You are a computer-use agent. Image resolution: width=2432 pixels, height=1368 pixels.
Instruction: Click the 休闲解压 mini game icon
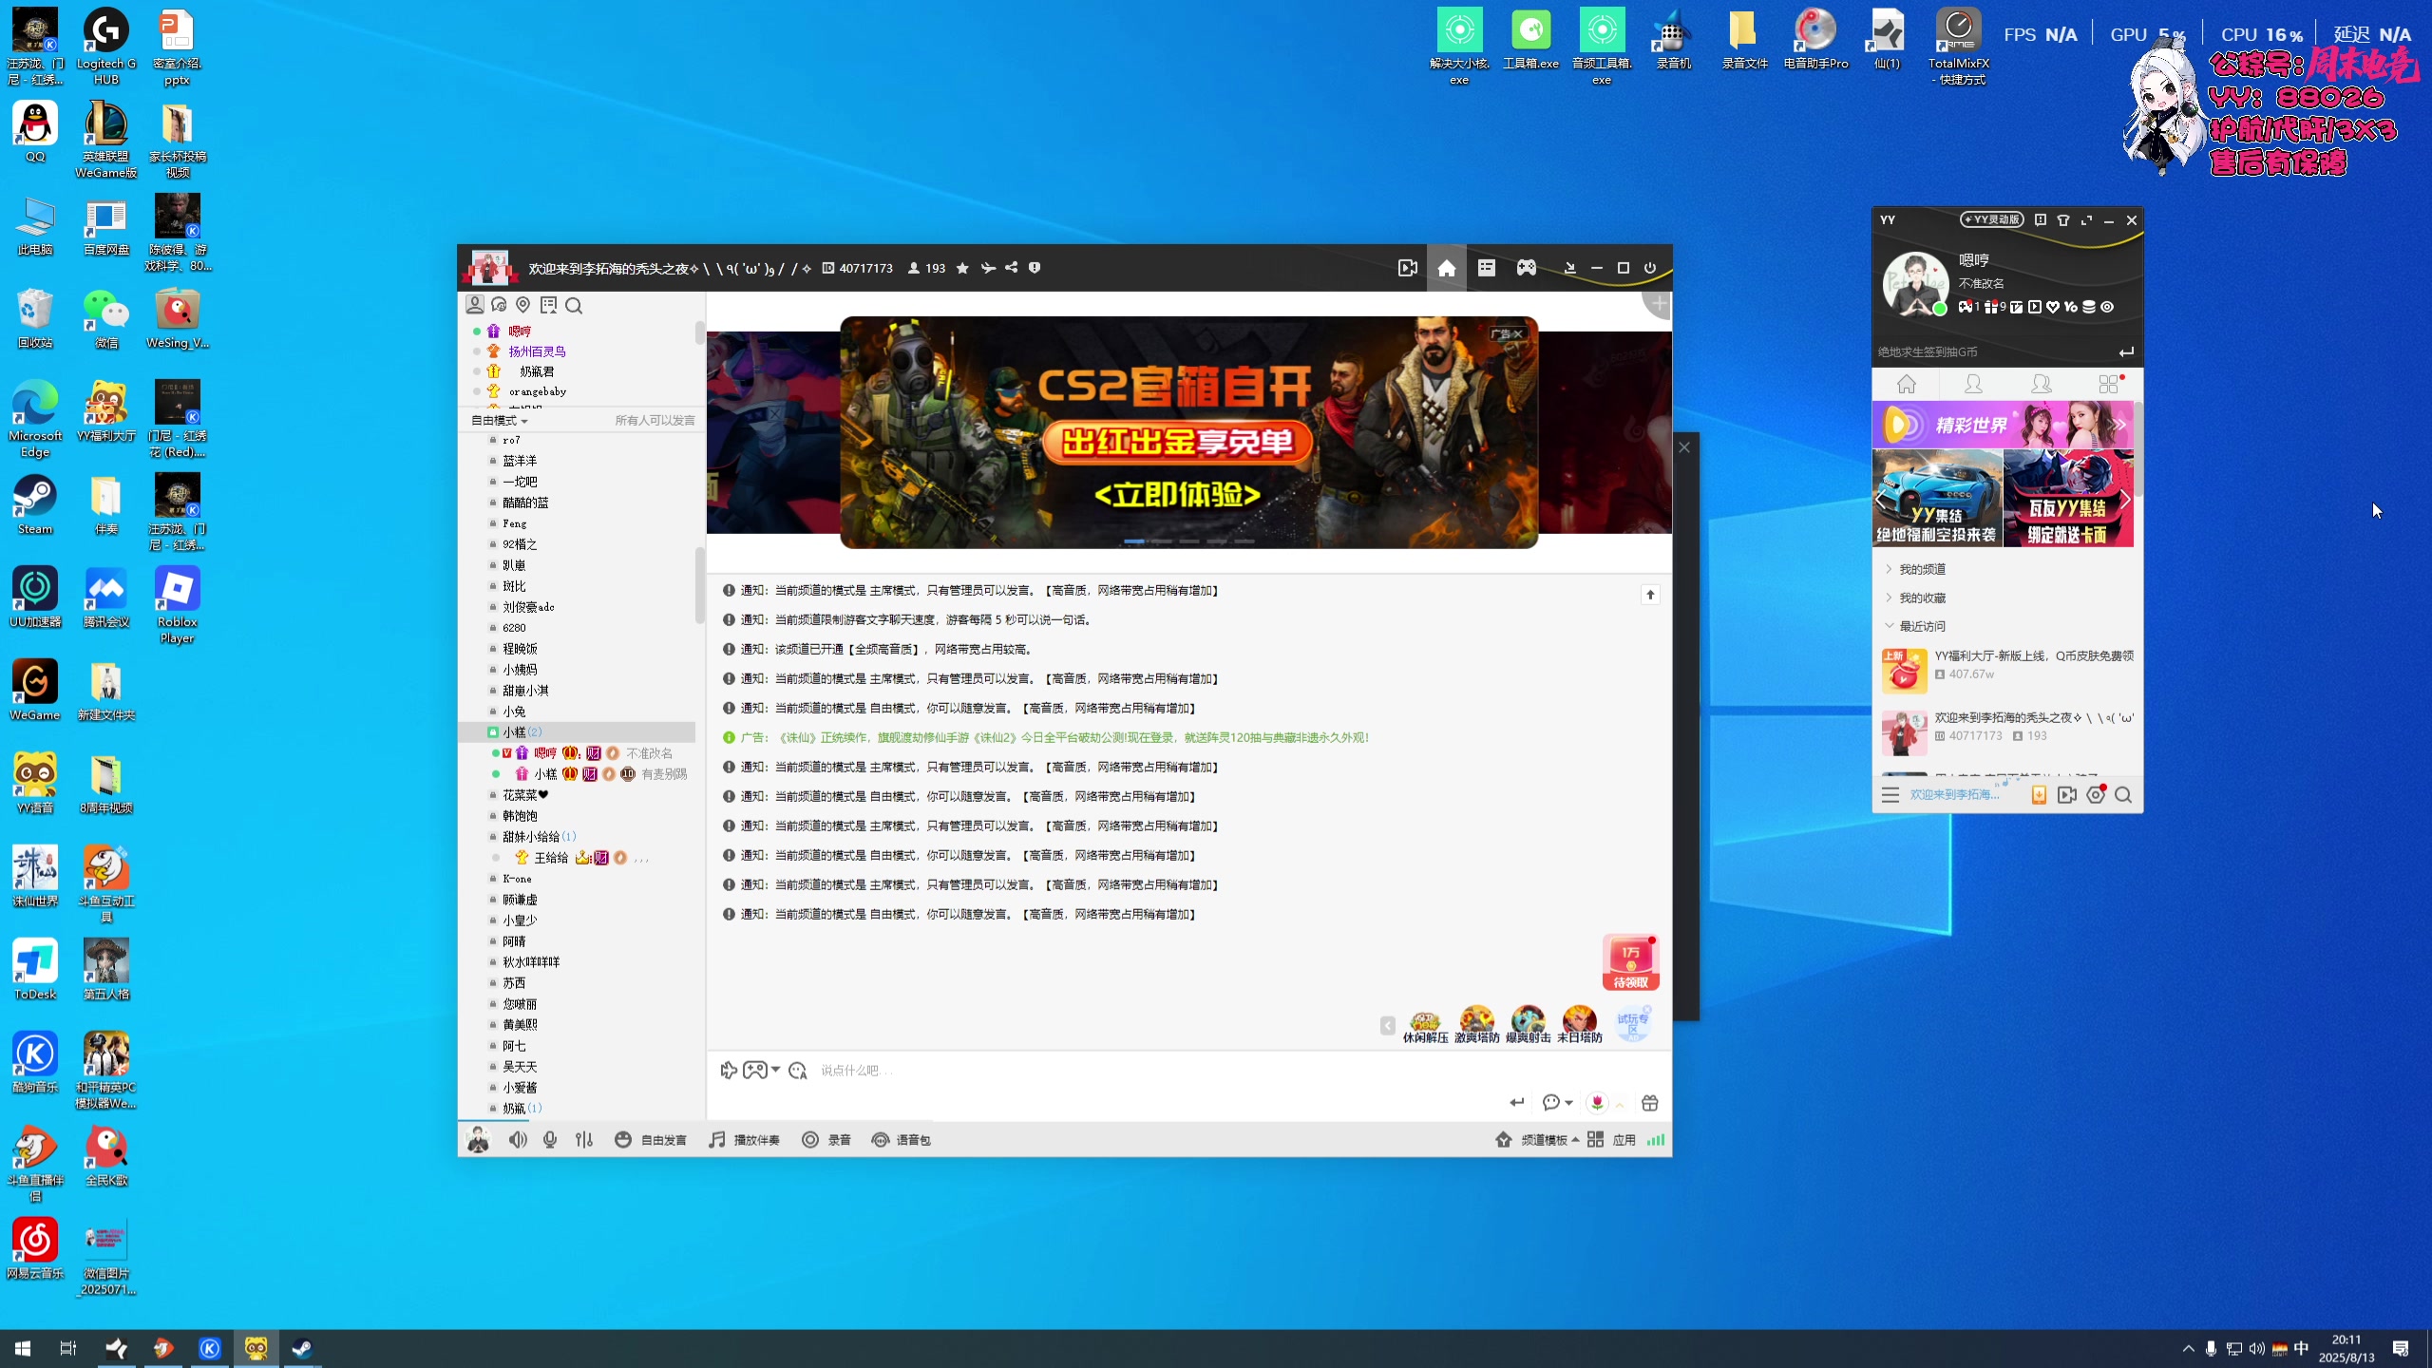1425,1026
